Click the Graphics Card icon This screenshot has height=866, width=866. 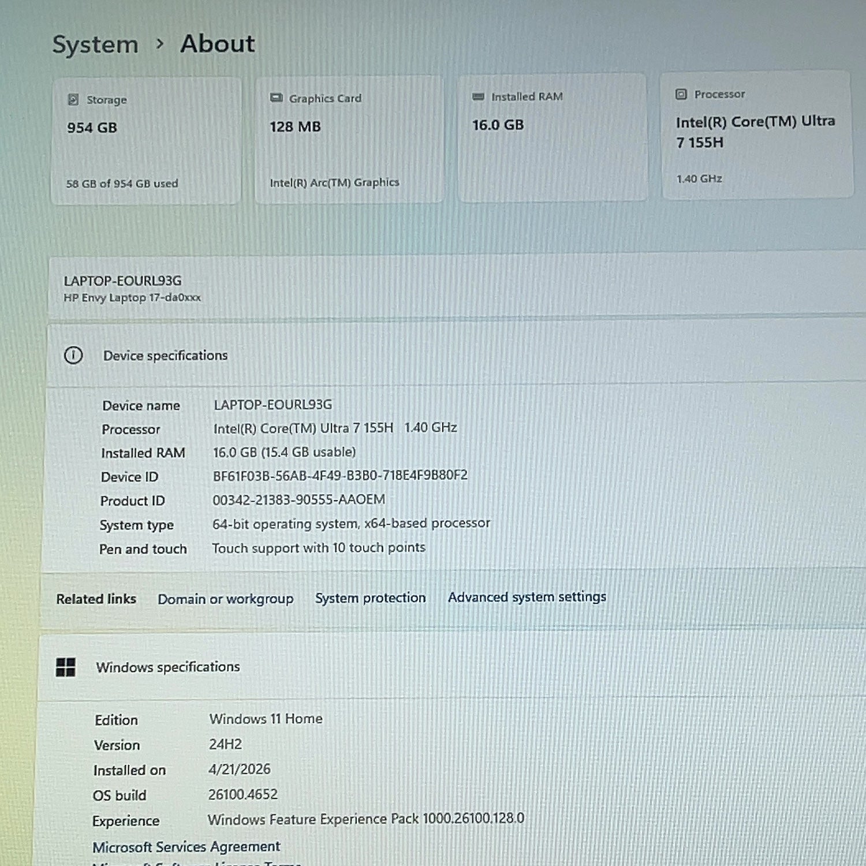tap(276, 98)
